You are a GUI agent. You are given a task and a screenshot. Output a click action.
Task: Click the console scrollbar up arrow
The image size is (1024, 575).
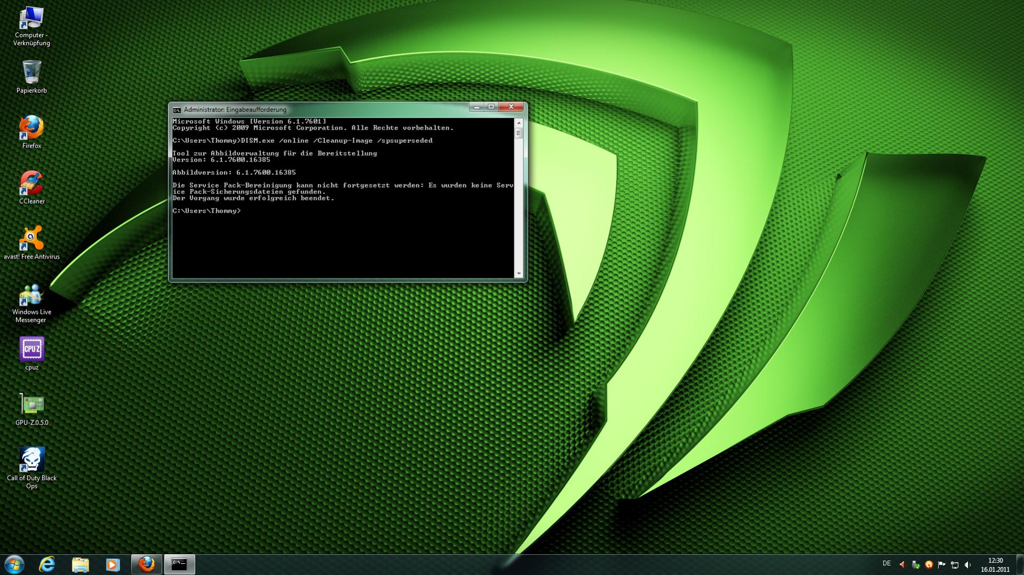pos(519,123)
